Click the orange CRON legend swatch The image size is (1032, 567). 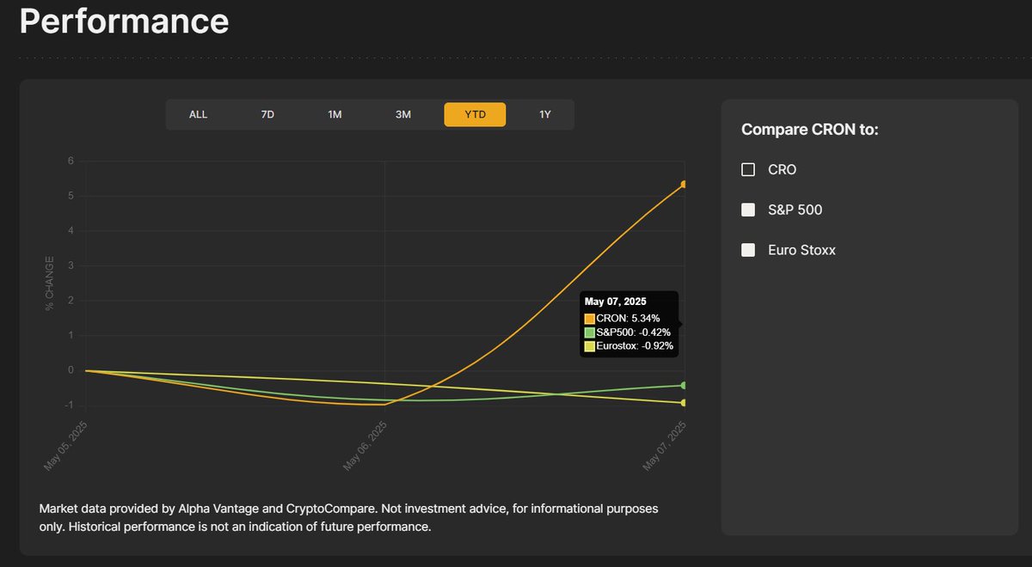pyautogui.click(x=590, y=318)
